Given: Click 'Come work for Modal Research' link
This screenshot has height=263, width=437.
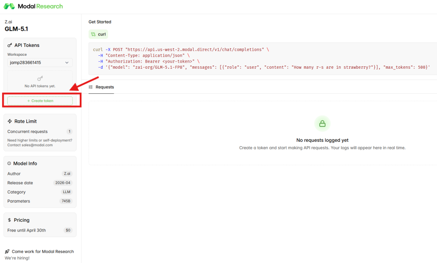Looking at the screenshot, I should point(42,251).
